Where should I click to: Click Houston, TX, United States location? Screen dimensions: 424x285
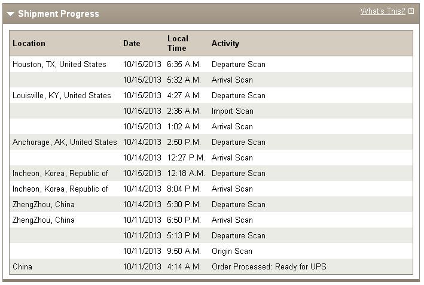tap(59, 65)
